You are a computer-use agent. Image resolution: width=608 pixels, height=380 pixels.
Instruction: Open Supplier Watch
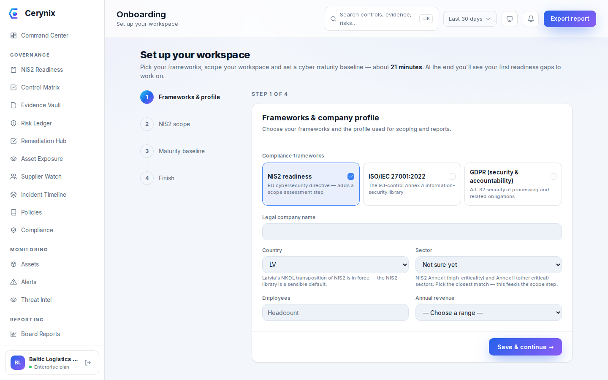52,176
